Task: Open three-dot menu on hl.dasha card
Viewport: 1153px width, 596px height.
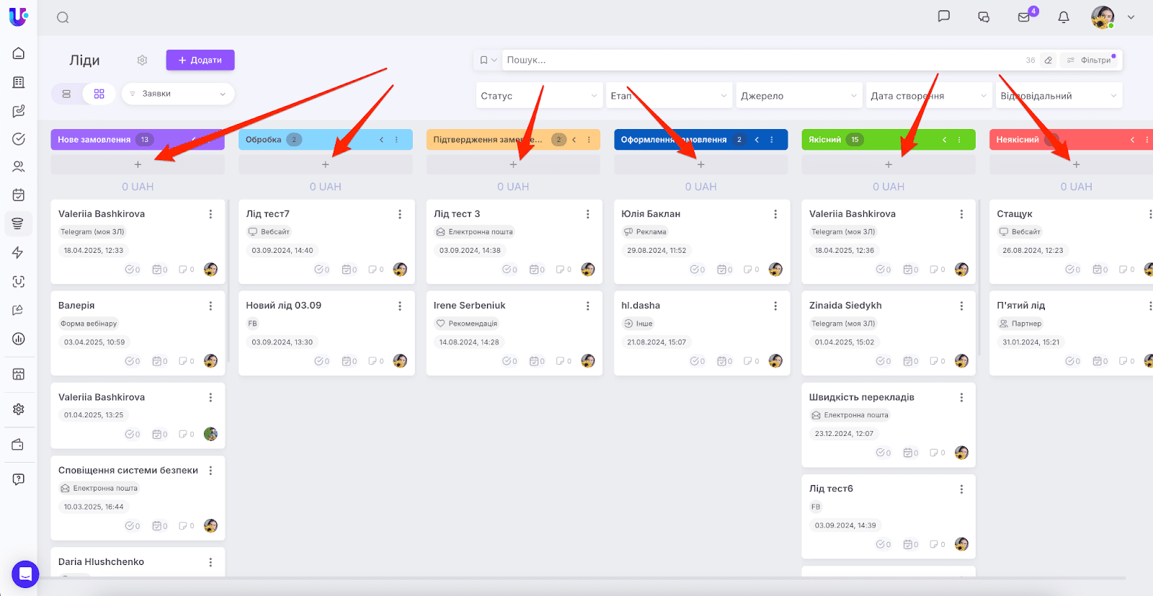Action: click(x=775, y=306)
